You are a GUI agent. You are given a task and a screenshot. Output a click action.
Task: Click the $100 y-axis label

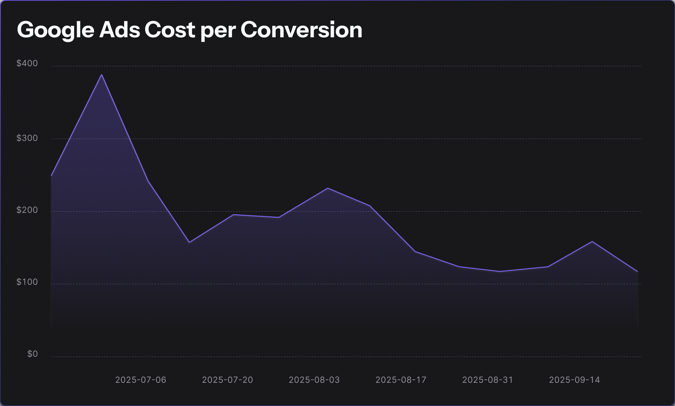pyautogui.click(x=27, y=282)
